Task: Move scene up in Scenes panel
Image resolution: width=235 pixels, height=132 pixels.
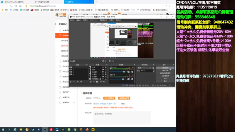Action: coord(78,82)
